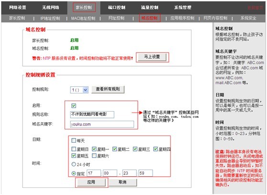Viewport: 267px width, 195px height.
Task: Toggle the 星期一 checkbox
Action: click(94, 149)
